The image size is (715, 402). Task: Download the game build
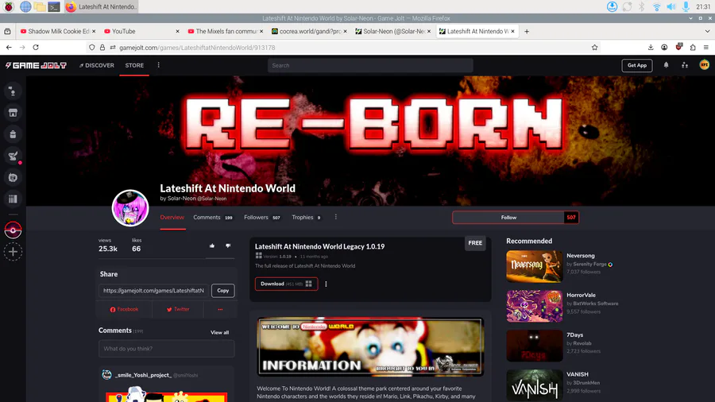[x=286, y=284]
